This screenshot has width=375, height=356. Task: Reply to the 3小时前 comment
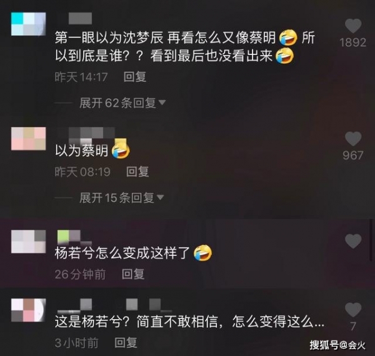coord(126,343)
